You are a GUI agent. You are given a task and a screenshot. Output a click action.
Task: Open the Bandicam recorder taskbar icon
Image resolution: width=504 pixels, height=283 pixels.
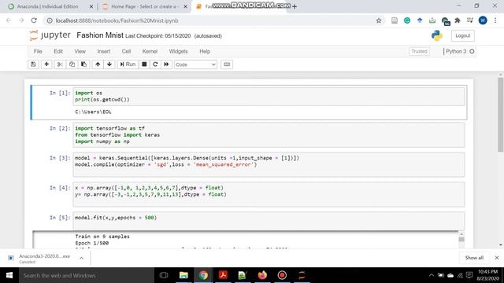pos(282,275)
